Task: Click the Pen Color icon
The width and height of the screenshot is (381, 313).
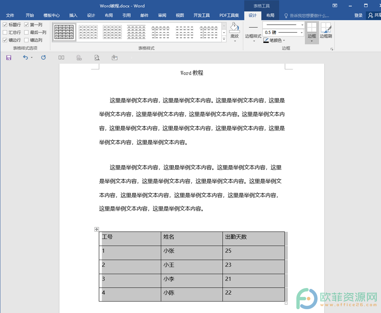Action: point(266,40)
